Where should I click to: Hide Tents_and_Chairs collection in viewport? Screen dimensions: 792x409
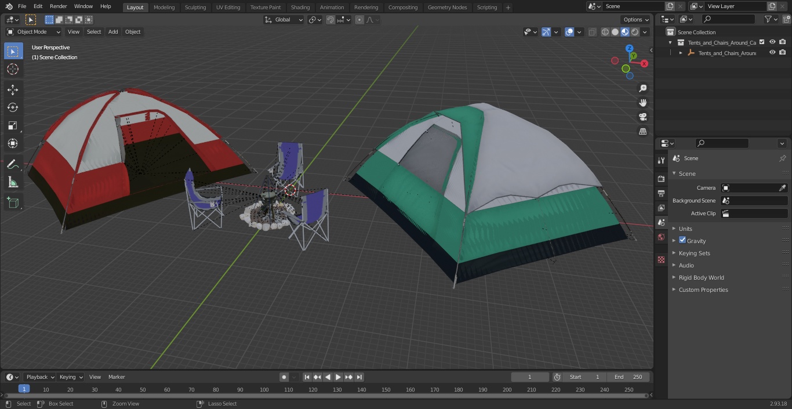point(772,42)
